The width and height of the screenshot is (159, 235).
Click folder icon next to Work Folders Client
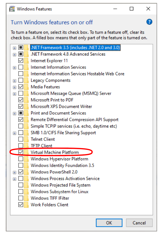coord(26,205)
